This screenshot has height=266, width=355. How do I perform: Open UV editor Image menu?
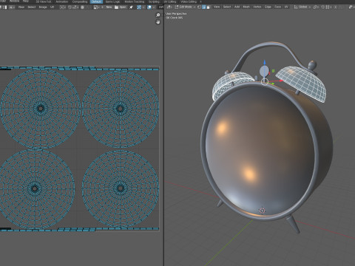pos(43,7)
